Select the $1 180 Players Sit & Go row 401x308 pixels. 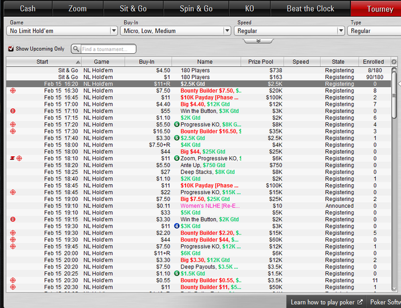tap(198, 77)
